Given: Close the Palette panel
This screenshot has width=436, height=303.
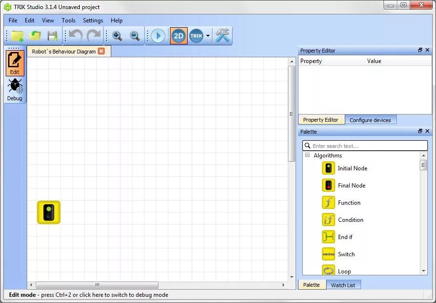Looking at the screenshot, I should click(428, 131).
